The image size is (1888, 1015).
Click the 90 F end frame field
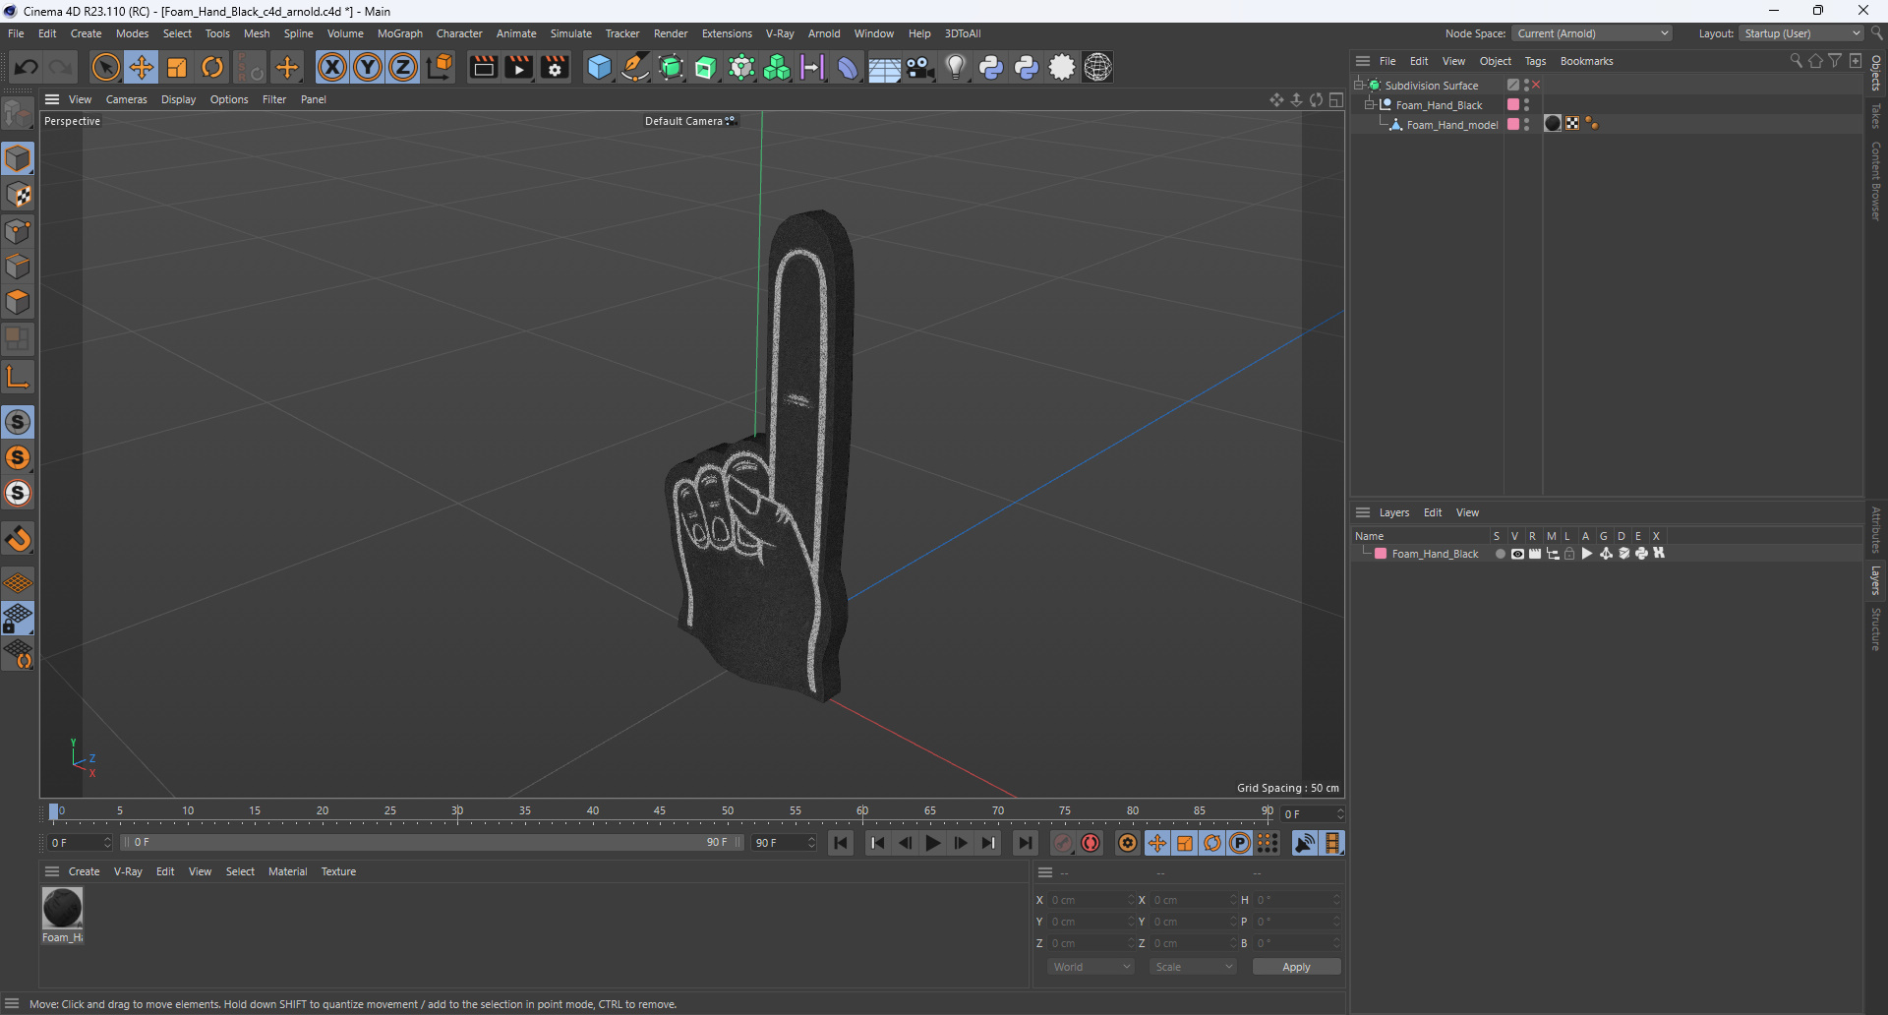pyautogui.click(x=784, y=843)
